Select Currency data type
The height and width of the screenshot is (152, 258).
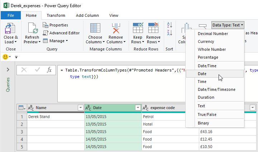pyautogui.click(x=215, y=41)
